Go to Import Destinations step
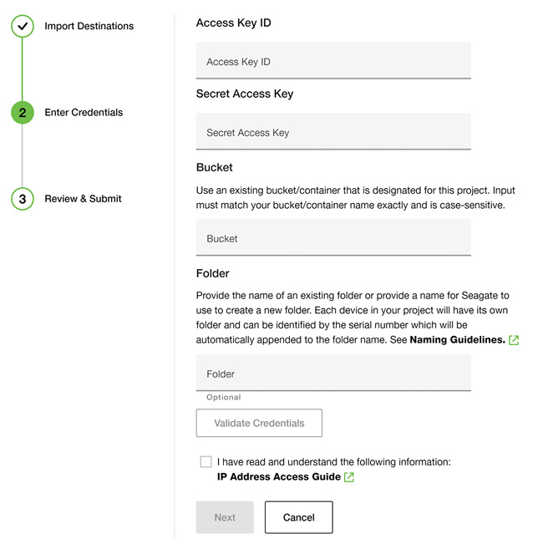 (x=89, y=26)
